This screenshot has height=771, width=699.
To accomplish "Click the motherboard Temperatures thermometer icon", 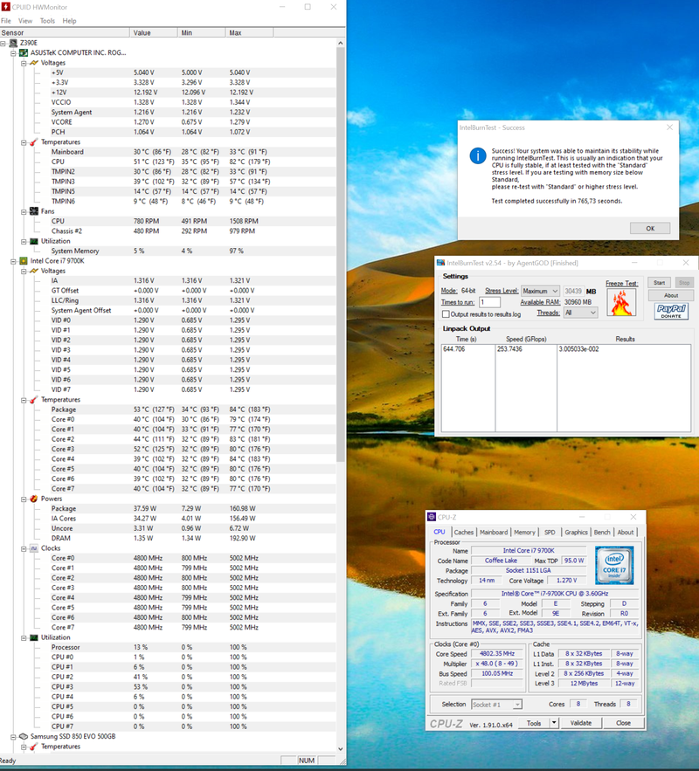I will coord(33,142).
